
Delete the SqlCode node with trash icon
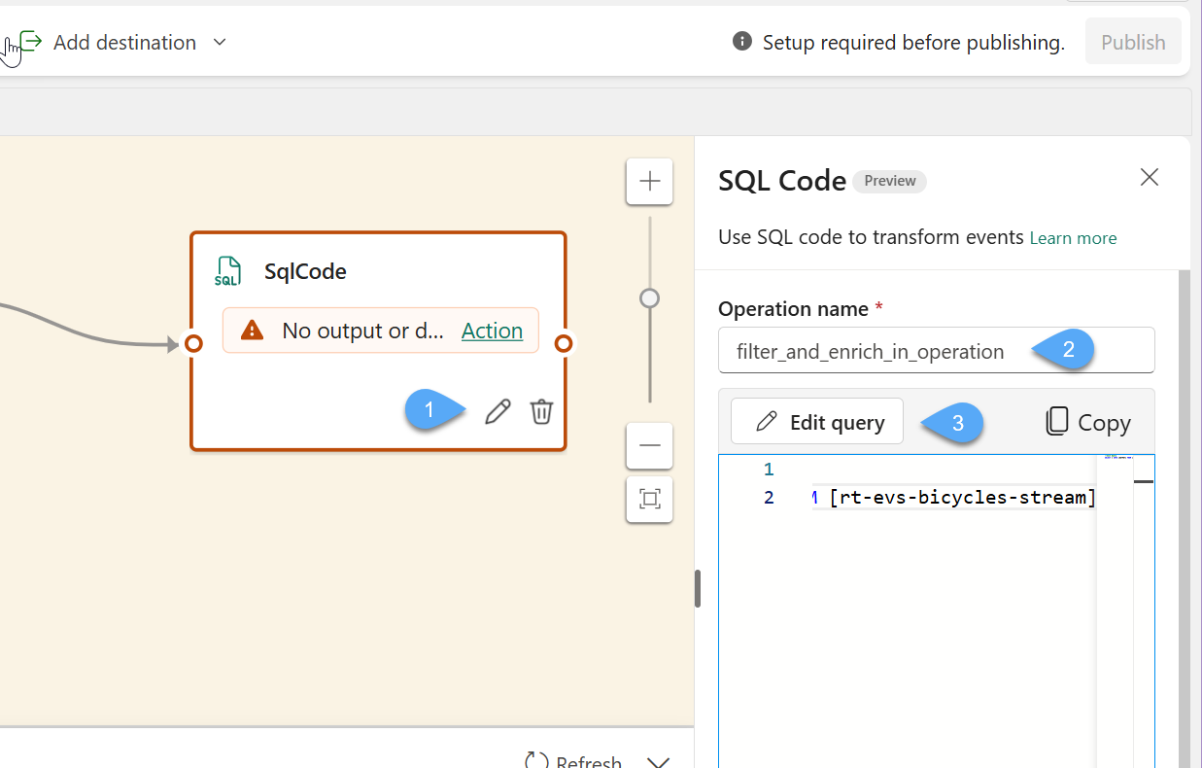coord(541,412)
